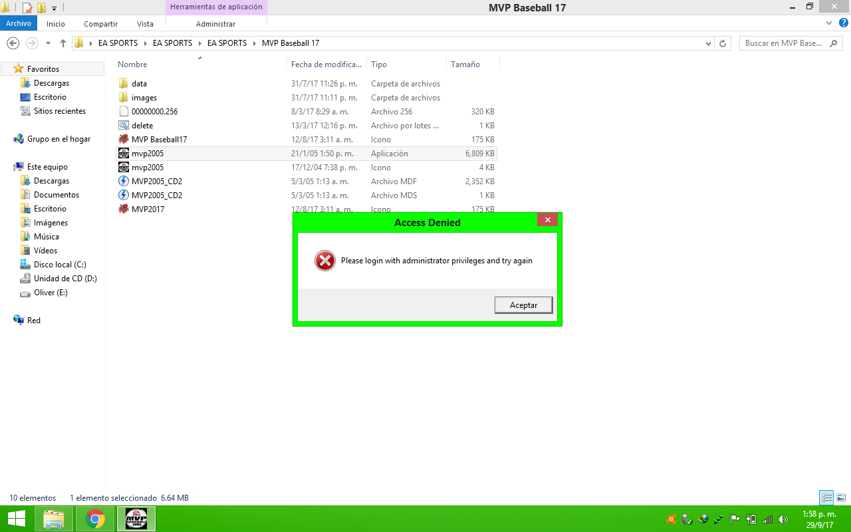Click the up-directory arrow button
Viewport: 851px width, 532px height.
[x=63, y=43]
